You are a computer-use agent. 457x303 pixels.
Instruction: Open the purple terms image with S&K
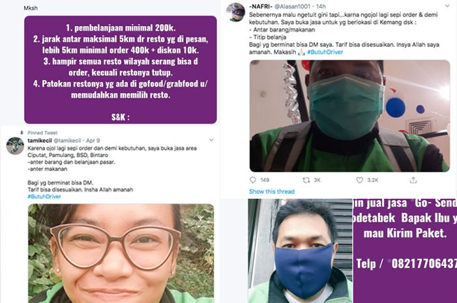[x=121, y=70]
